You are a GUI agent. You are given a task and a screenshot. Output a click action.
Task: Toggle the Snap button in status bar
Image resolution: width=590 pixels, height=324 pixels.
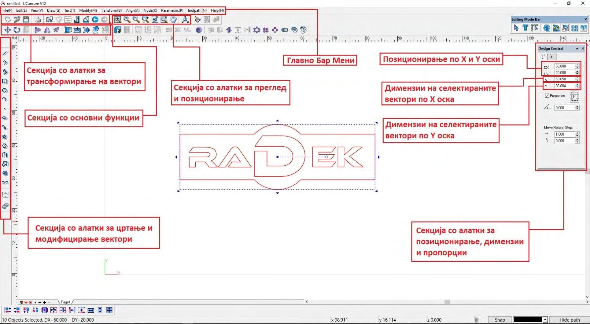point(500,320)
